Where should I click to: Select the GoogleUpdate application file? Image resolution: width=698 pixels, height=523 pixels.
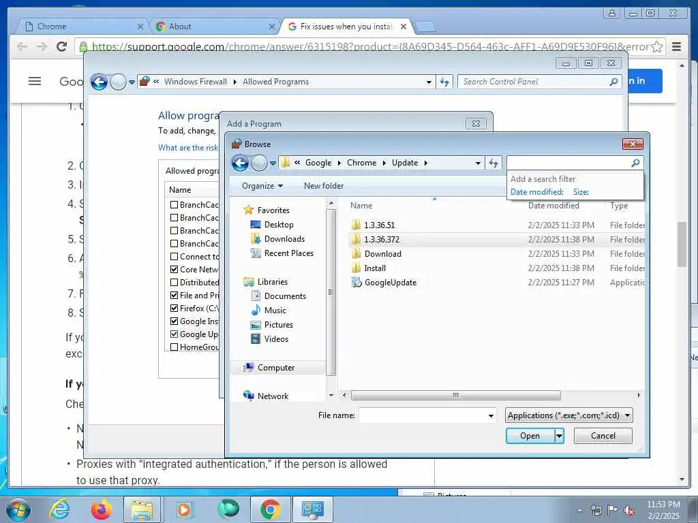pos(391,283)
